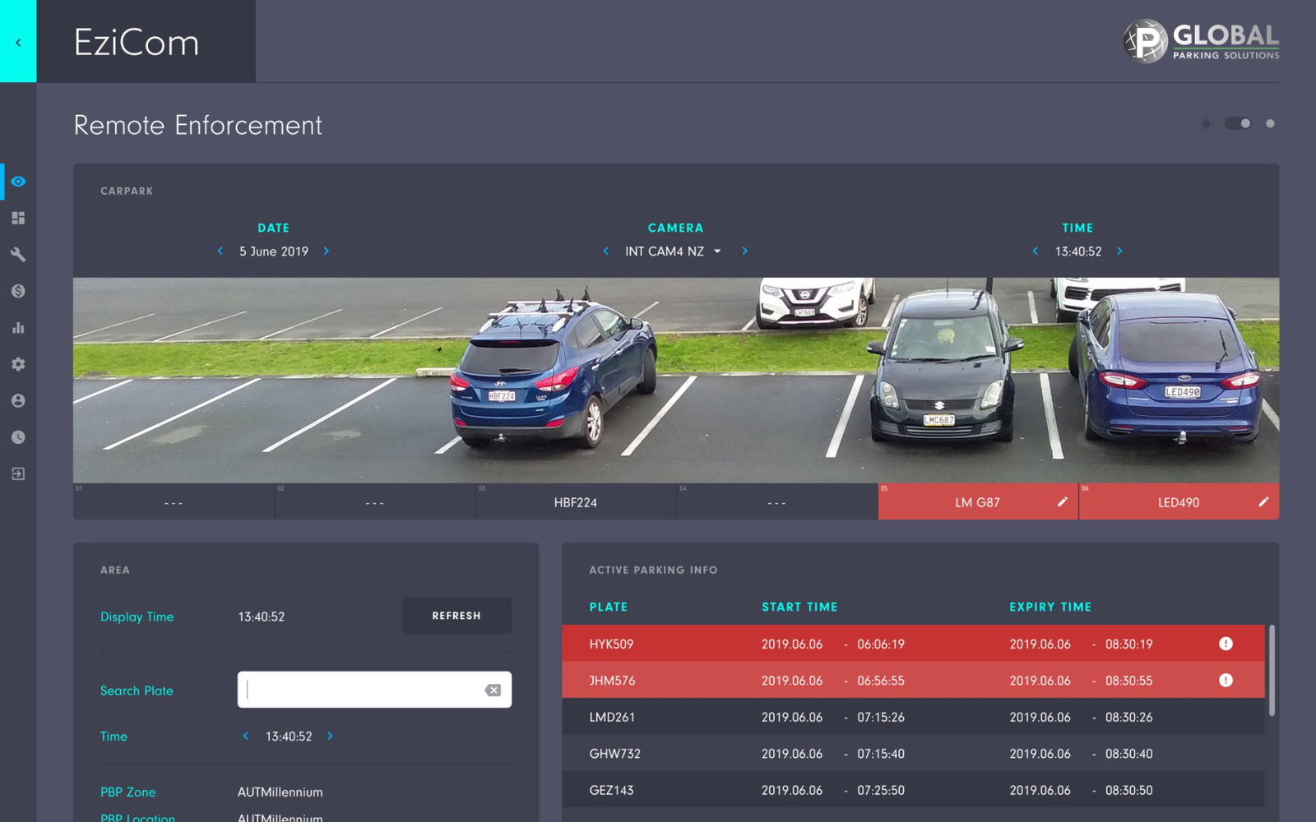Image resolution: width=1316 pixels, height=822 pixels.
Task: Step Area time forward with right arrow
Action: tap(330, 736)
